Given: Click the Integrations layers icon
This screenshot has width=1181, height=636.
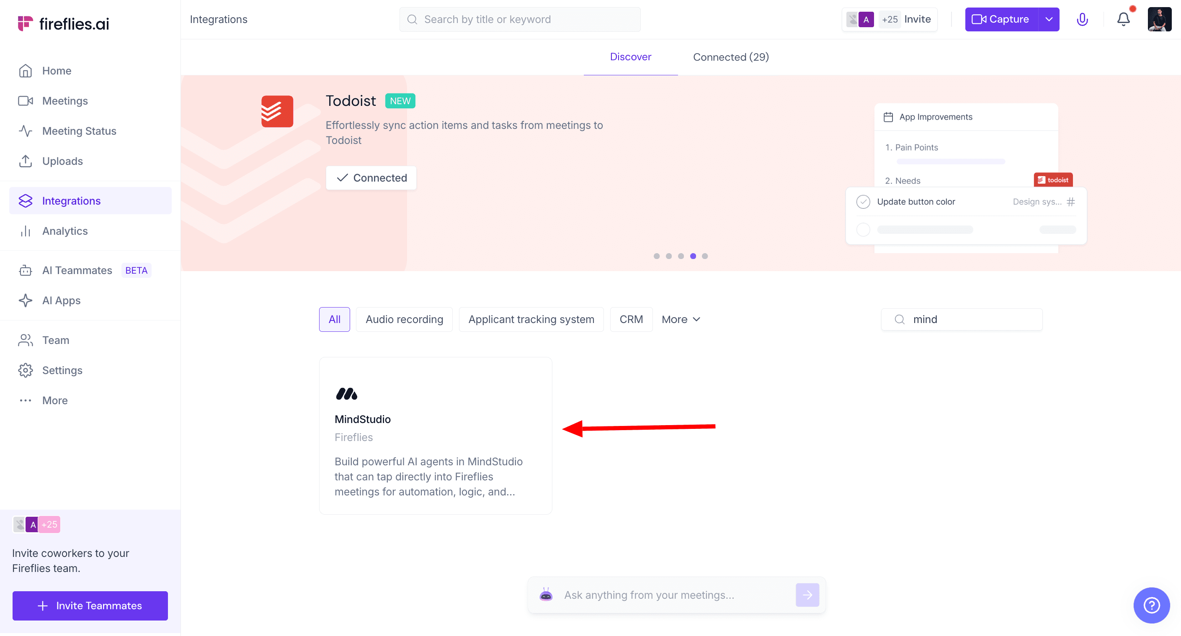Looking at the screenshot, I should point(25,201).
